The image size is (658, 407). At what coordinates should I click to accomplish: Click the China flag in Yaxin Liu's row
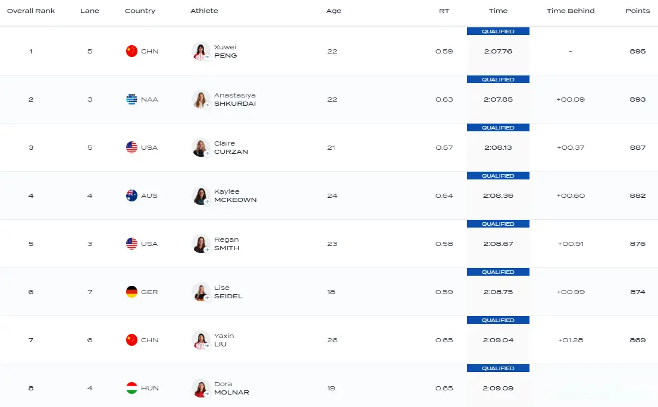coord(131,340)
